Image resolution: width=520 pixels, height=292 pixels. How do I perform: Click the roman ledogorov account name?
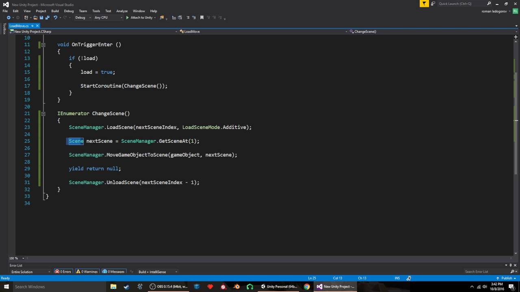(x=494, y=11)
